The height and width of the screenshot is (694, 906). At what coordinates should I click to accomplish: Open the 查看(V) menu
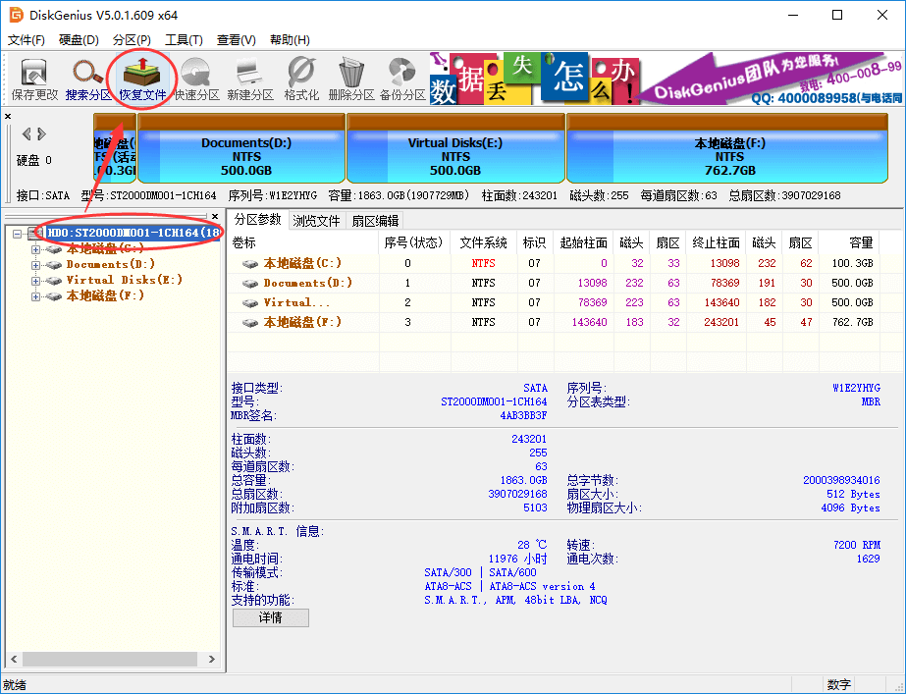(x=236, y=40)
